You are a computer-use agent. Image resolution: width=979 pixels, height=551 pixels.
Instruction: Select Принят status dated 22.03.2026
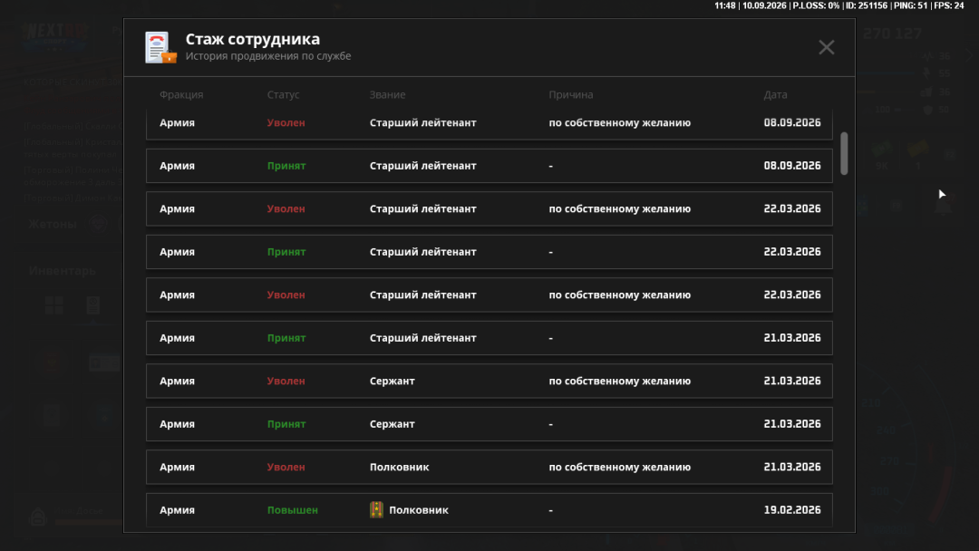(x=286, y=252)
